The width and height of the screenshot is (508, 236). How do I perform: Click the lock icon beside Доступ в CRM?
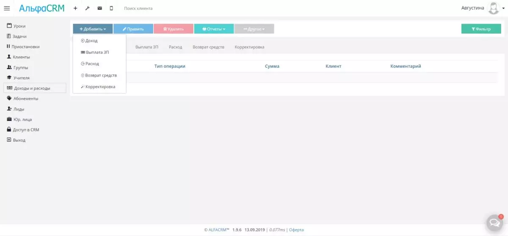click(9, 129)
